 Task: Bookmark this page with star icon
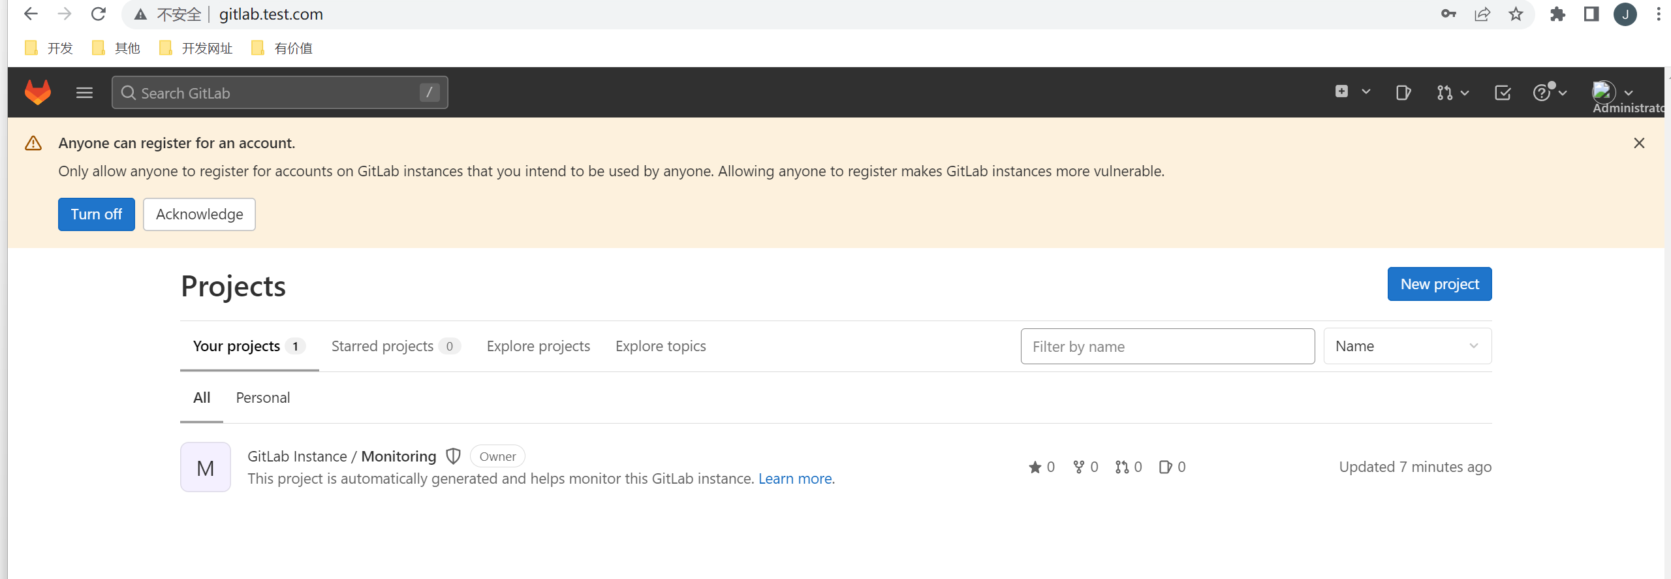[1516, 14]
